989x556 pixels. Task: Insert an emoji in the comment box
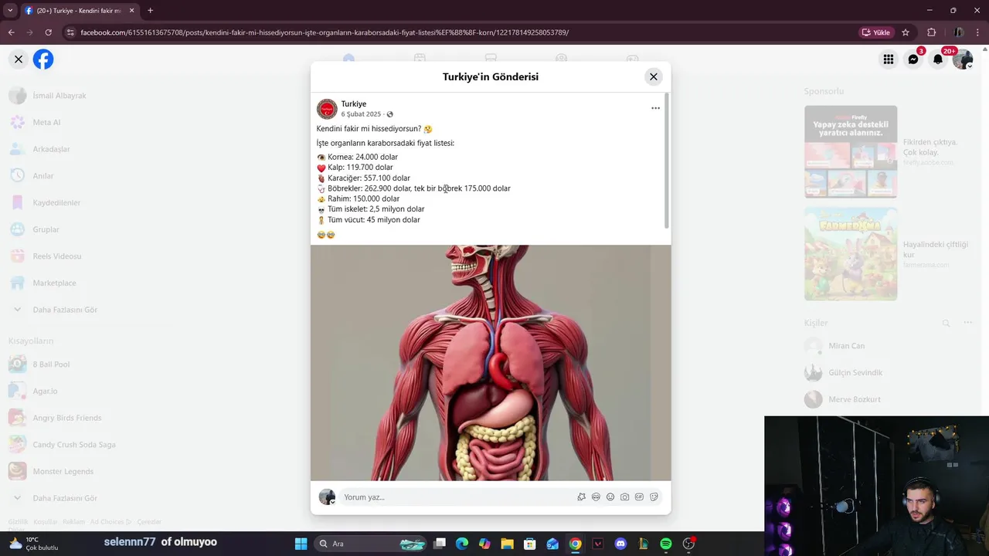[610, 497]
